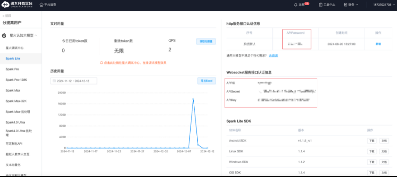Click the home icon beside 平台首页
Screen dimensions: 397x177
pos(41,5)
